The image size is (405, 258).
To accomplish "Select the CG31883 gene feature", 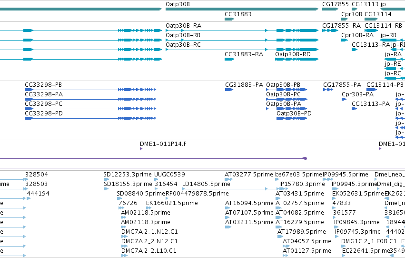I will click(x=229, y=19).
